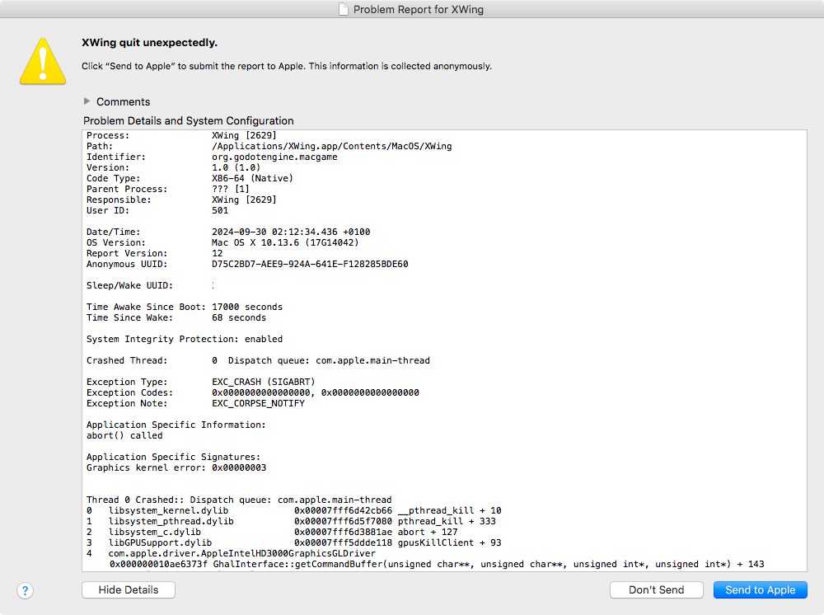
Task: Click the OS Version Mac OS X 10.13.6 value
Action: coord(285,243)
